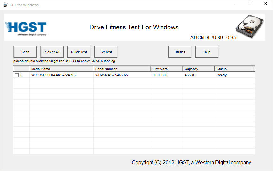Click the HGST logo image
Viewport: 273px width, 171px height.
tap(26, 28)
